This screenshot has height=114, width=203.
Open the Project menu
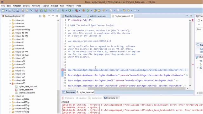click(x=54, y=6)
